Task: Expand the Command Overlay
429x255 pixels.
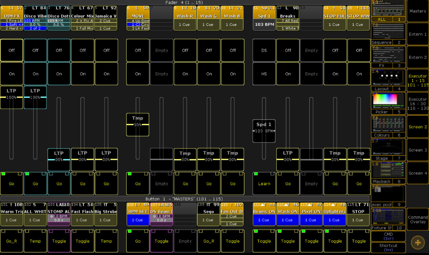Action: (x=417, y=219)
